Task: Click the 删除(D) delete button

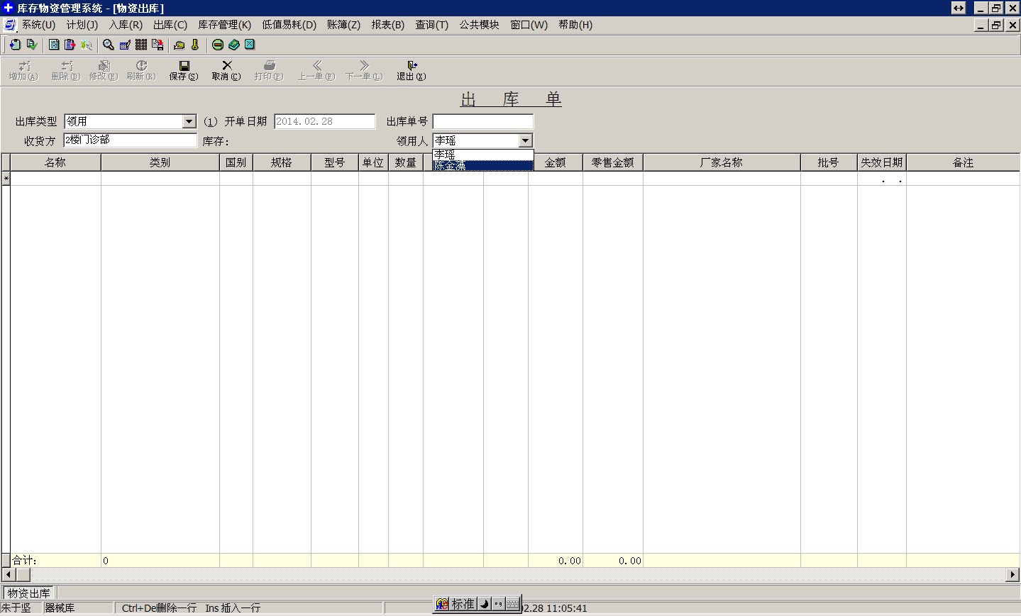Action: [66, 70]
